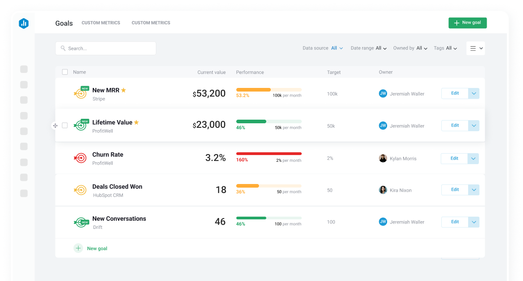Toggle the select-all checkbox in the header row
523x281 pixels.
coord(65,72)
